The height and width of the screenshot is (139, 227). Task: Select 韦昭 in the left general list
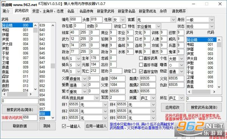pos(17,30)
